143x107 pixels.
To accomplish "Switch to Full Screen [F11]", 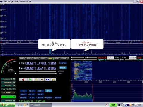I will [x=9, y=92].
